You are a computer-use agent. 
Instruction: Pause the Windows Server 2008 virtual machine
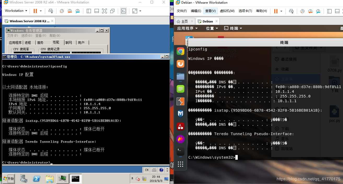click(x=35, y=11)
